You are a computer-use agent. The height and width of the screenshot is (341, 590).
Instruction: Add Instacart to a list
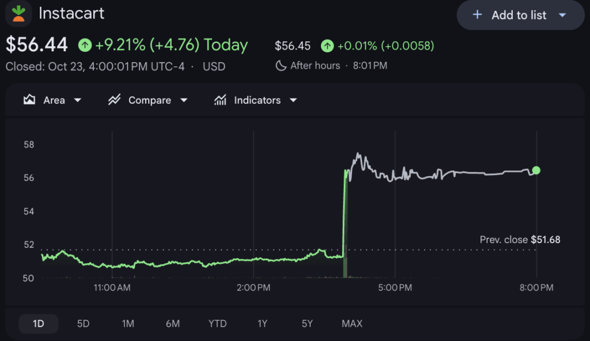coord(520,15)
